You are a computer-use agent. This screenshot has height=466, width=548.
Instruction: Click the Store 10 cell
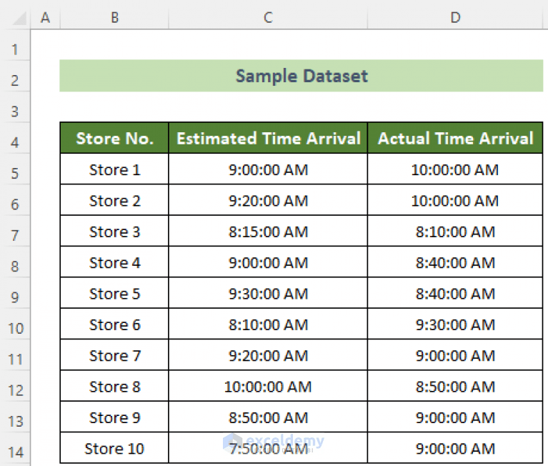(x=114, y=448)
